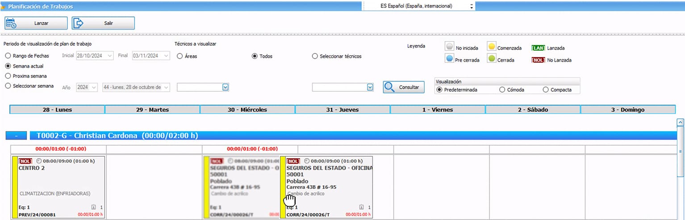The image size is (685, 220).
Task: Select the Proxima semana radio button
Action: click(x=8, y=76)
